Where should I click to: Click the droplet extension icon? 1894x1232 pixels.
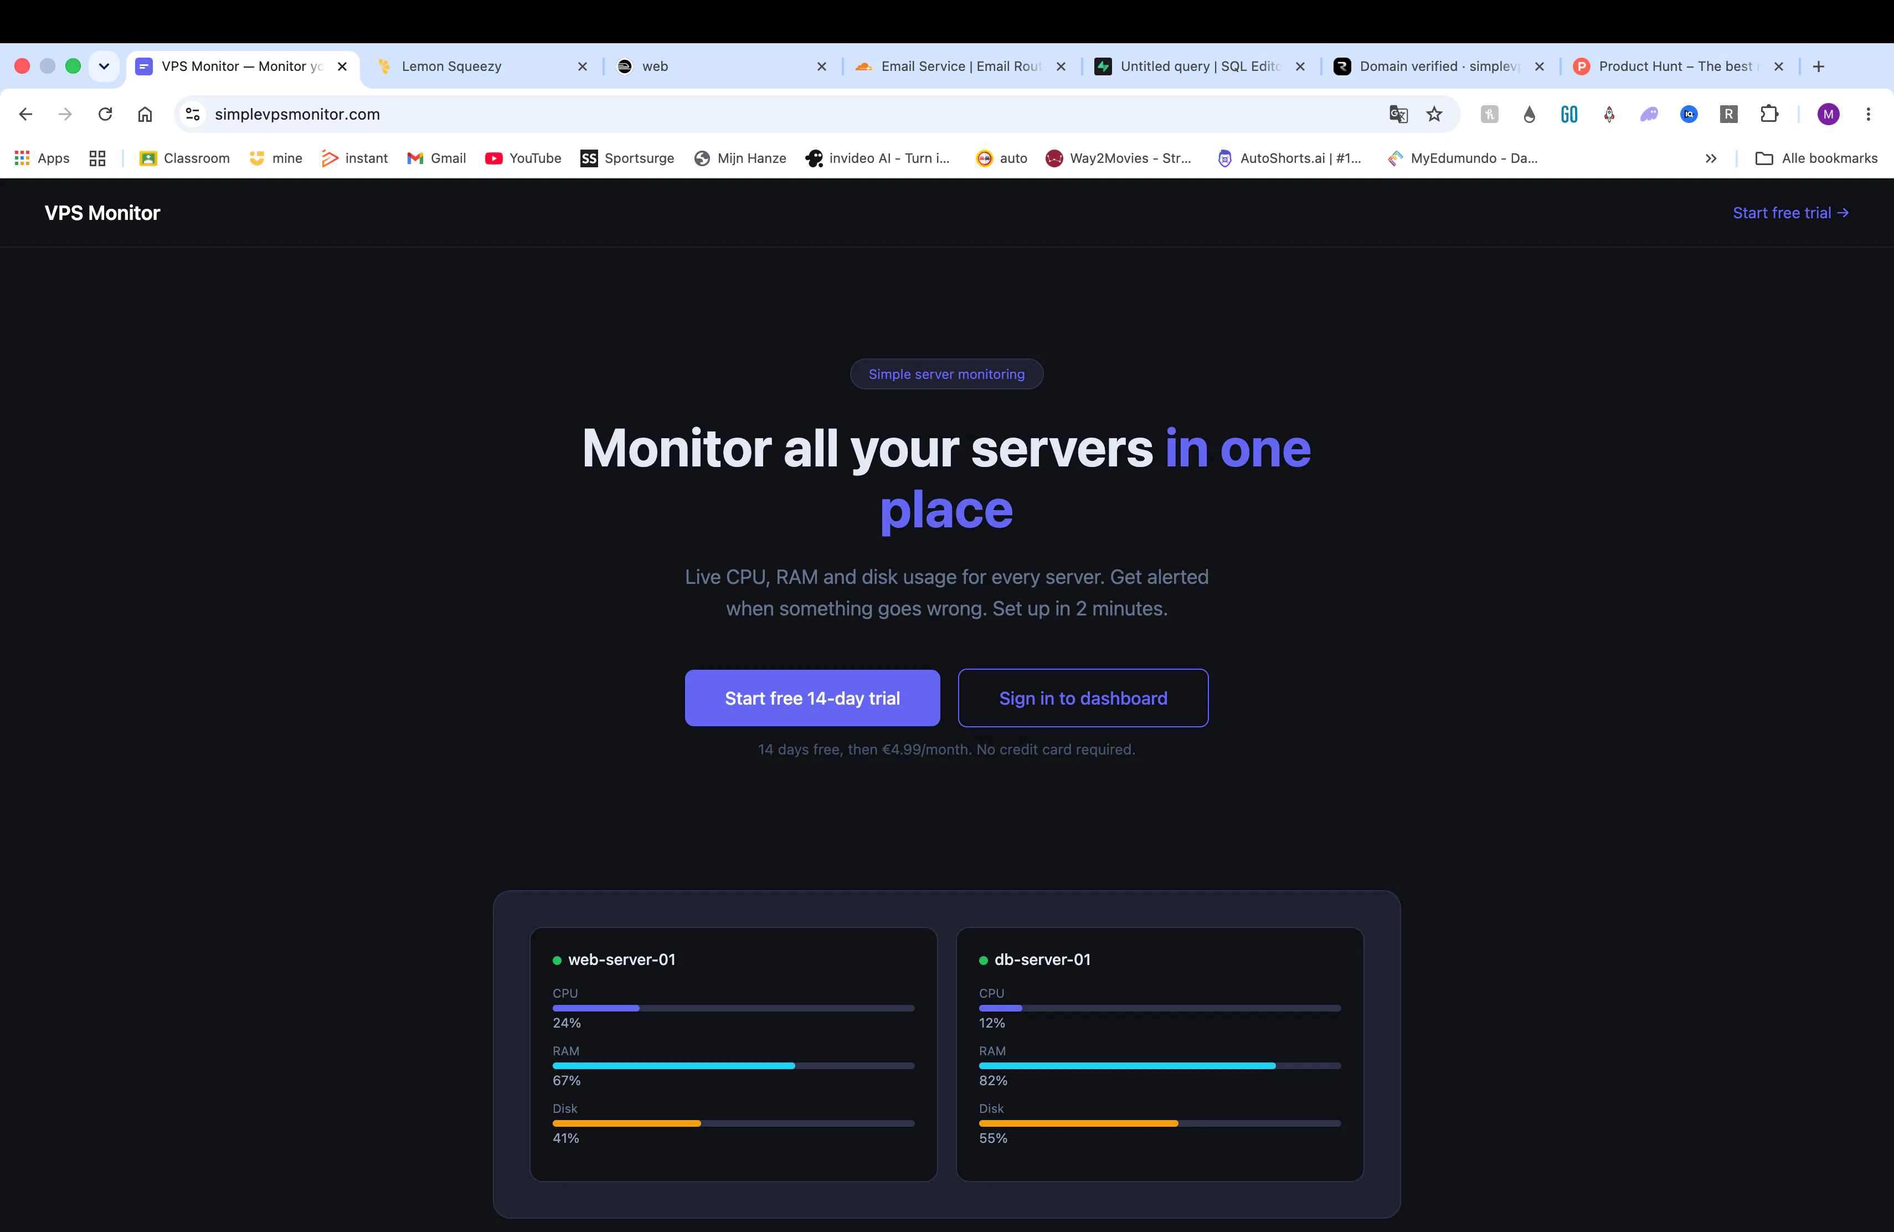tap(1530, 114)
